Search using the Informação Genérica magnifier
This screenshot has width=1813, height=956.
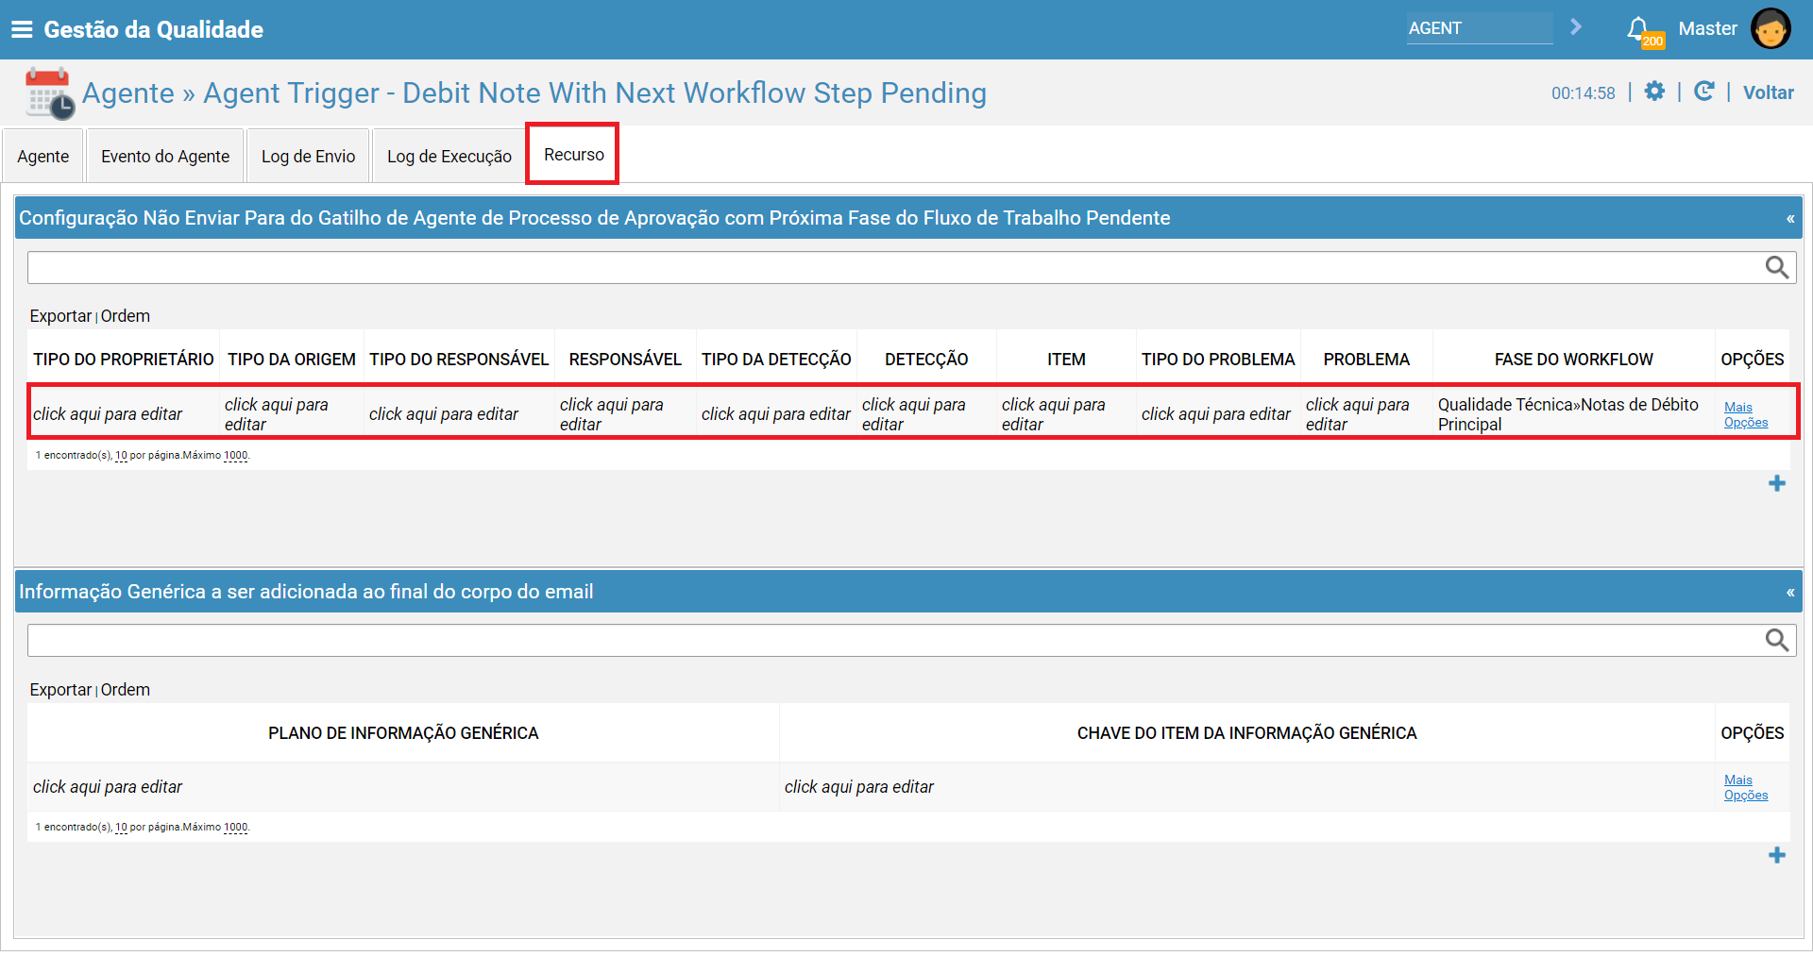coord(1777,641)
